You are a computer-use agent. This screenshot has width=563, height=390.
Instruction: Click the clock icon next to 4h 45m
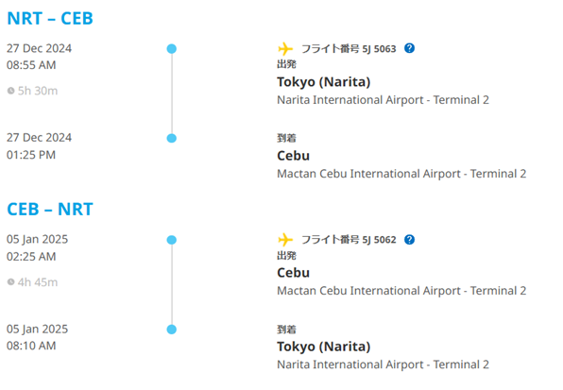click(x=10, y=282)
